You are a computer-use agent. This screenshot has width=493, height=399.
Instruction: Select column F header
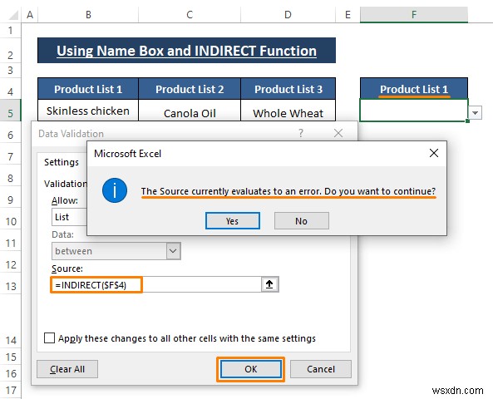click(x=414, y=14)
